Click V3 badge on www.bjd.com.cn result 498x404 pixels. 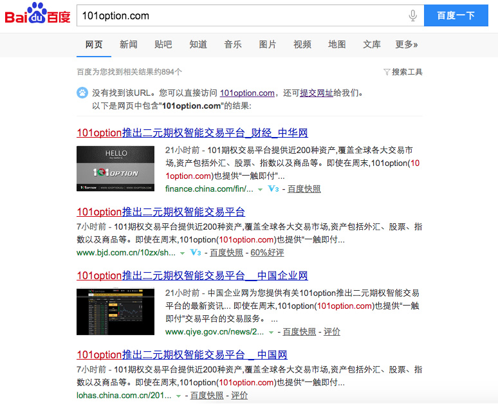196,253
